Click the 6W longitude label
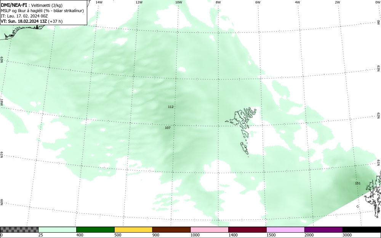 (258, 2)
